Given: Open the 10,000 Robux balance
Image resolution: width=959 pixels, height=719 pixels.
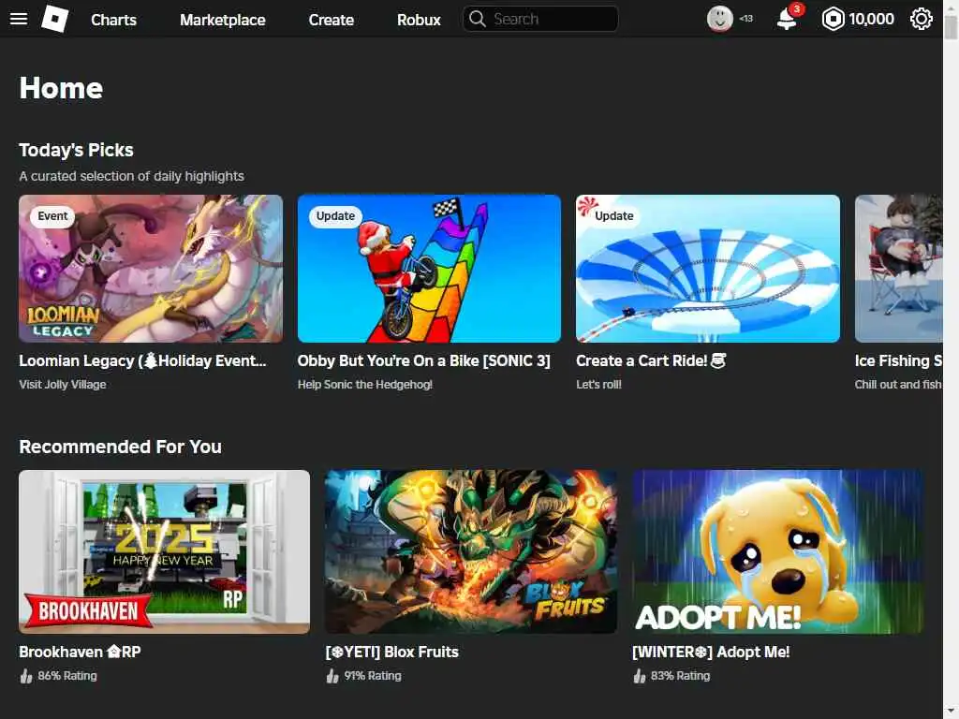Looking at the screenshot, I should 871,19.
